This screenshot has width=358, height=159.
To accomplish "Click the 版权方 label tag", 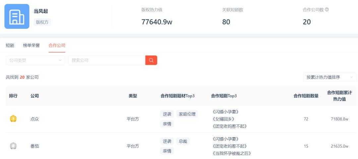I will (x=42, y=22).
